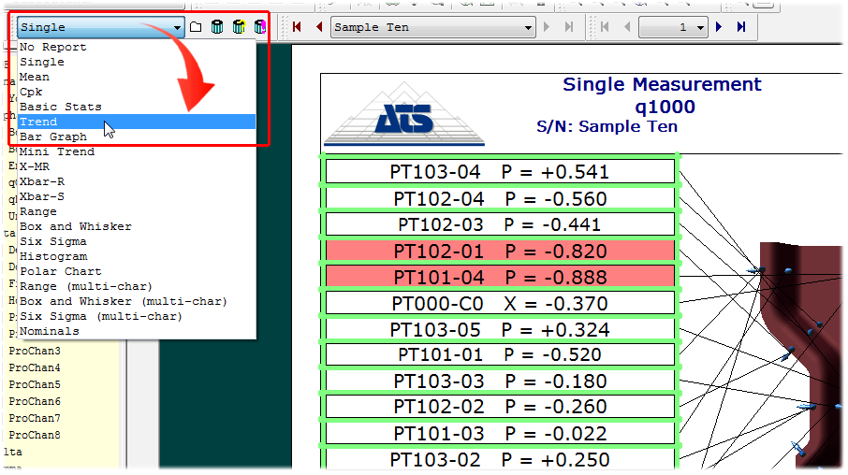Viewport: 848px width, 475px height.
Task: Jump to first sample with red arrow
Action: tap(297, 27)
